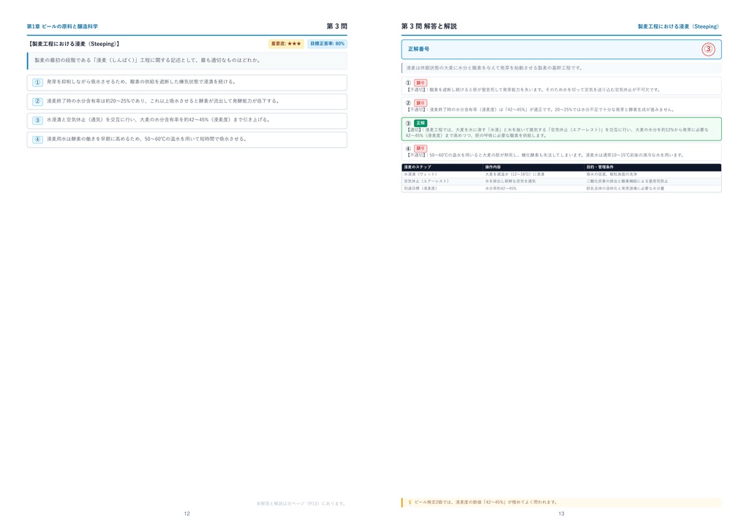The width and height of the screenshot is (749, 529).
Task: Click the 水分率約42〜45% table cell
Action: (x=500, y=189)
